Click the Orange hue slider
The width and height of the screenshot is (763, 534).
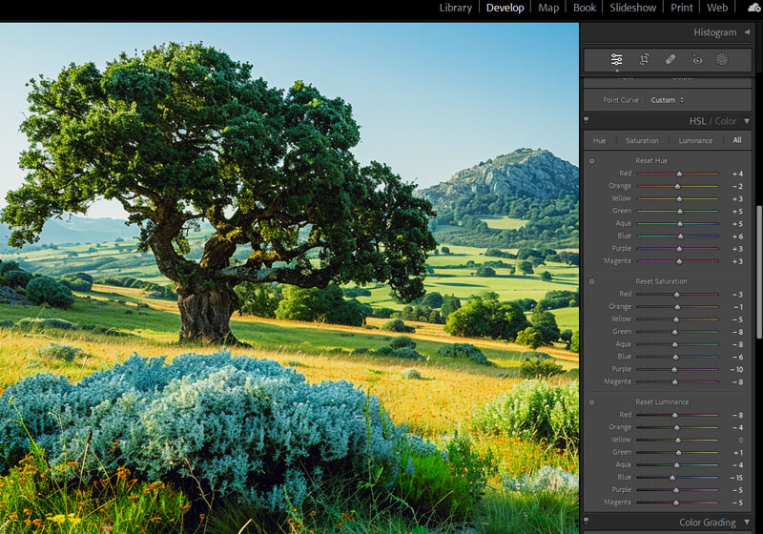(x=678, y=186)
